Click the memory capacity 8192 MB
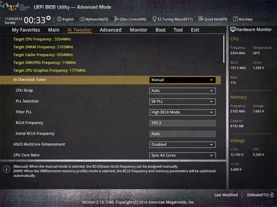Image resolution: width=277 pixels, height=207 pixels. tap(237, 126)
